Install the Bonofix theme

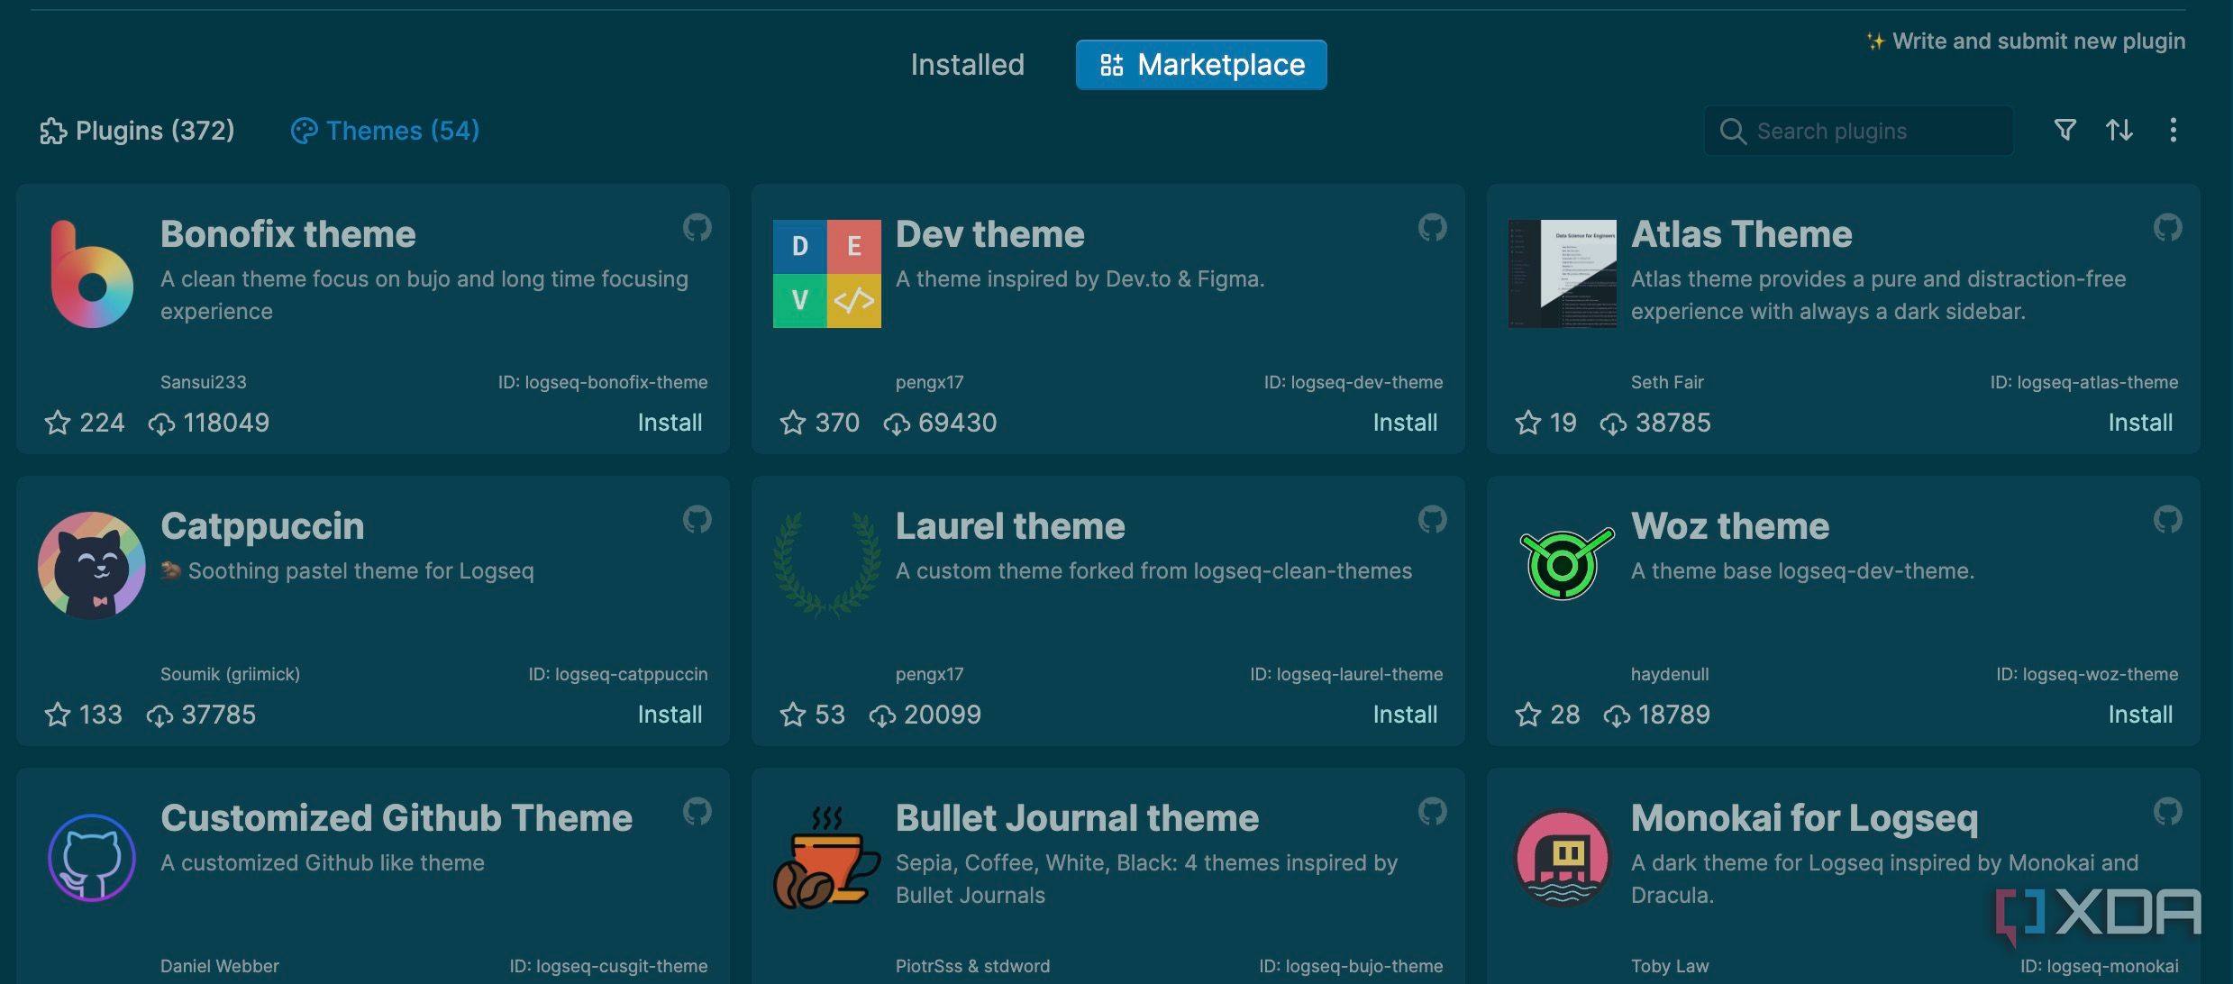click(x=669, y=423)
